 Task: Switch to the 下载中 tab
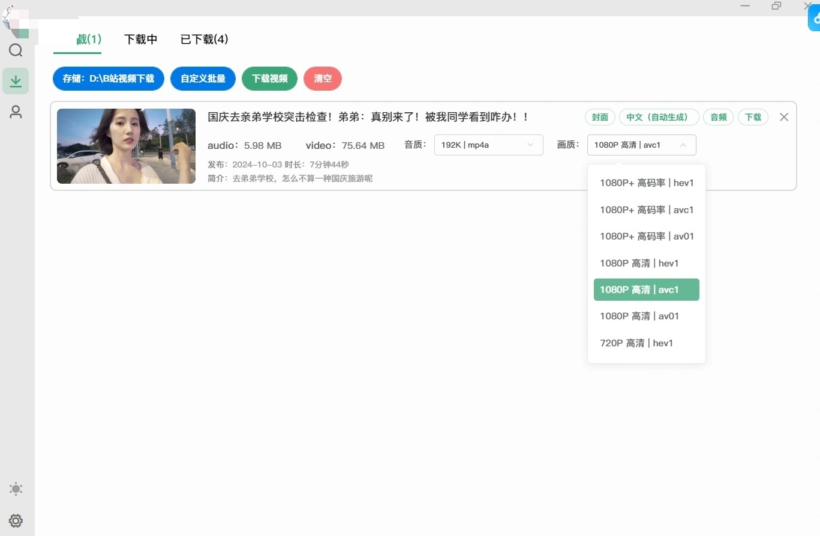140,40
